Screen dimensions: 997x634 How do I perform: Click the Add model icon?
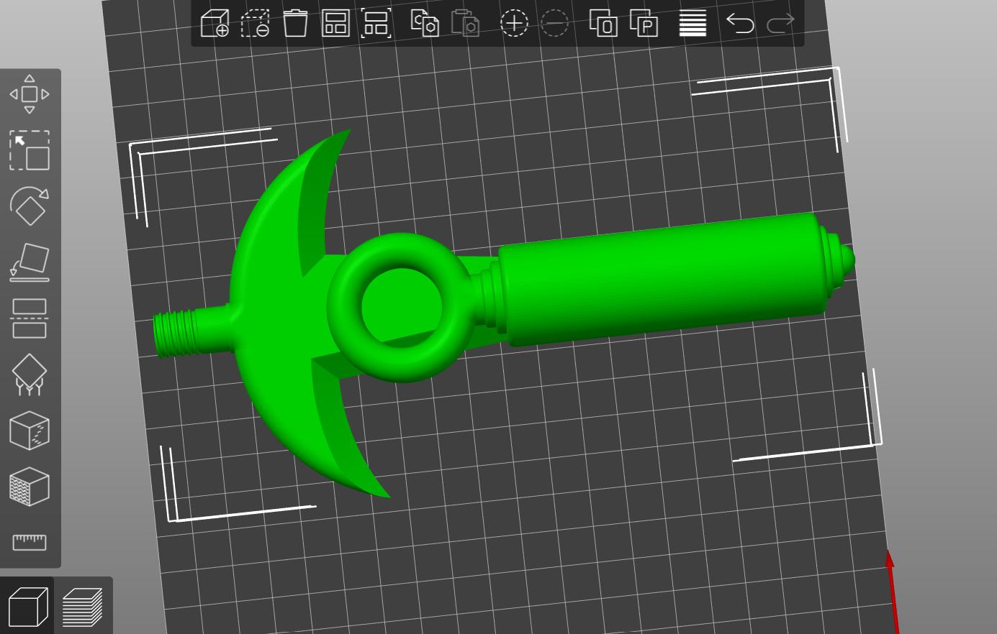(215, 23)
